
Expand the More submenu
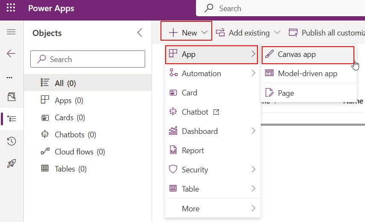tap(213, 208)
